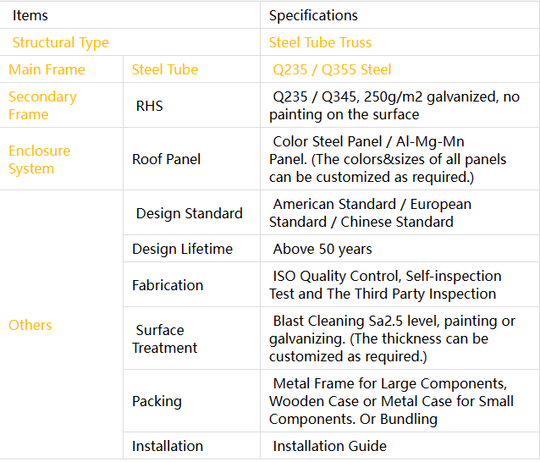Click the Roof Panel cell
540x462 pixels.
[x=166, y=159]
